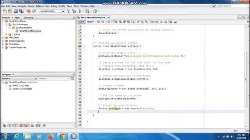This screenshot has height=140, width=250.
Task: Toggle Sort by Source icon in Navigator
Action: click(44, 126)
